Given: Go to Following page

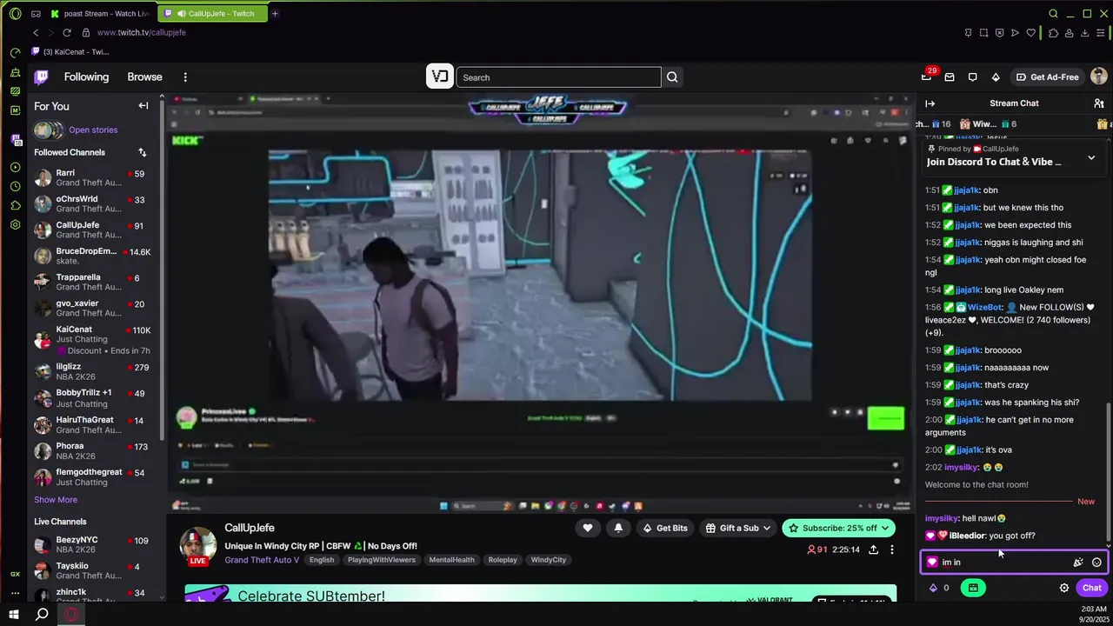Looking at the screenshot, I should pos(86,77).
